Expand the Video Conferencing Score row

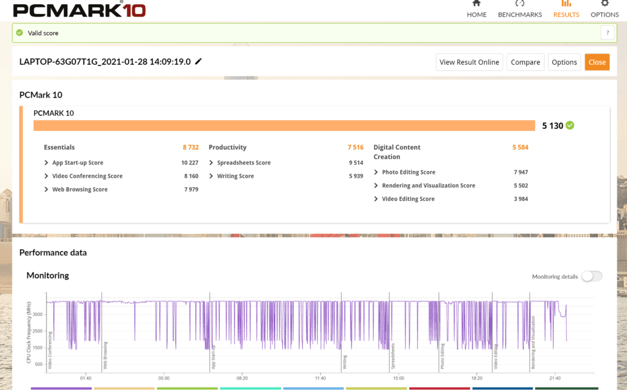click(47, 176)
